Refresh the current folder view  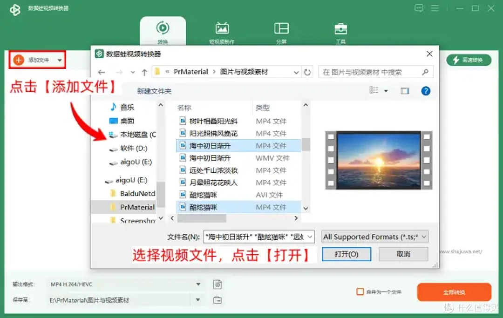point(307,72)
